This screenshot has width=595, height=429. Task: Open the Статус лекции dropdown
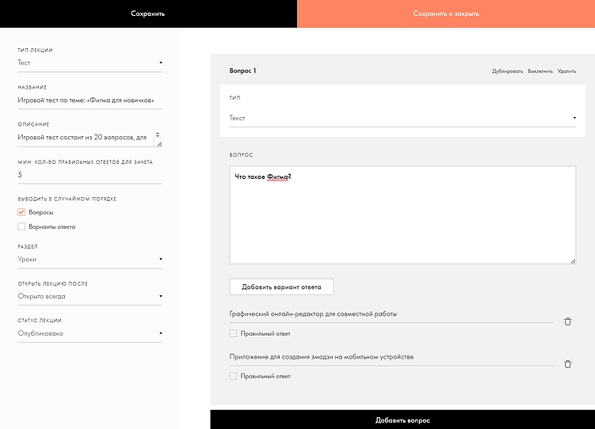[x=90, y=333]
